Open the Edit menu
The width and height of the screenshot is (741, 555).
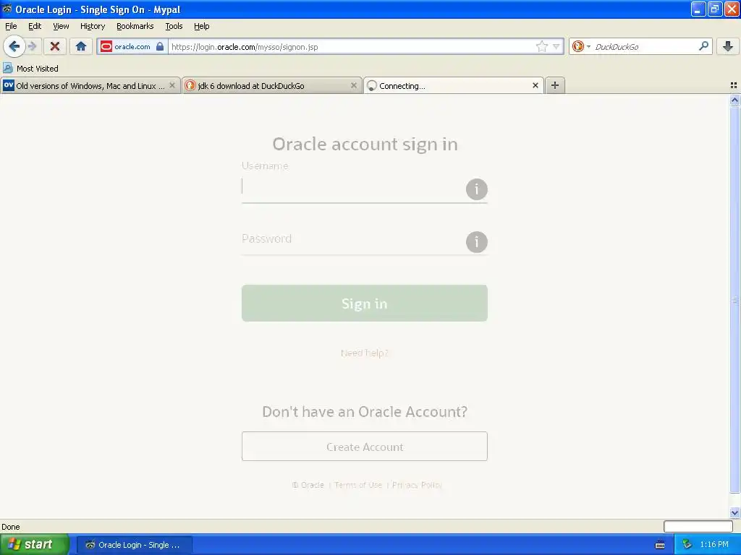coord(35,26)
